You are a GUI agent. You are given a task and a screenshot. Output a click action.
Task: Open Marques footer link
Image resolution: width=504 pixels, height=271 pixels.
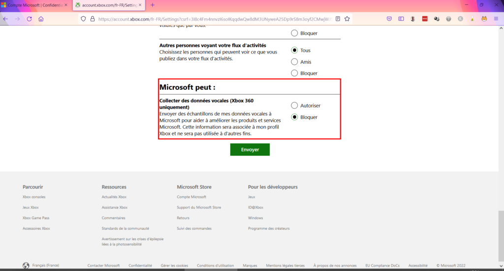[x=250, y=266]
